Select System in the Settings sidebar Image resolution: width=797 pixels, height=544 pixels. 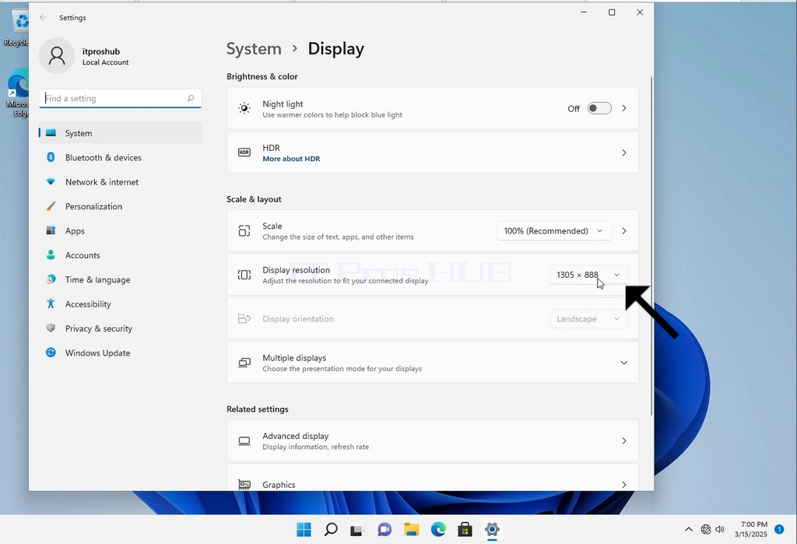(121, 133)
